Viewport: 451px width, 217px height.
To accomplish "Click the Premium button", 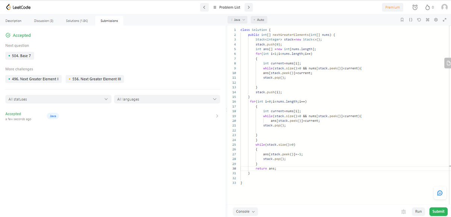I will click(392, 7).
